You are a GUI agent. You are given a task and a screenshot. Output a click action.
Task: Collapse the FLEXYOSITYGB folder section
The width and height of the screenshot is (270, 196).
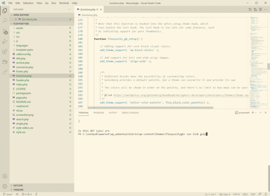pos(42,24)
